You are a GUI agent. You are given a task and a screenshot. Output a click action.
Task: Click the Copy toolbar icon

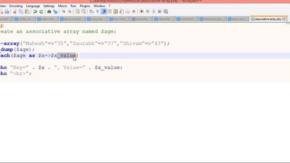click(x=21, y=12)
